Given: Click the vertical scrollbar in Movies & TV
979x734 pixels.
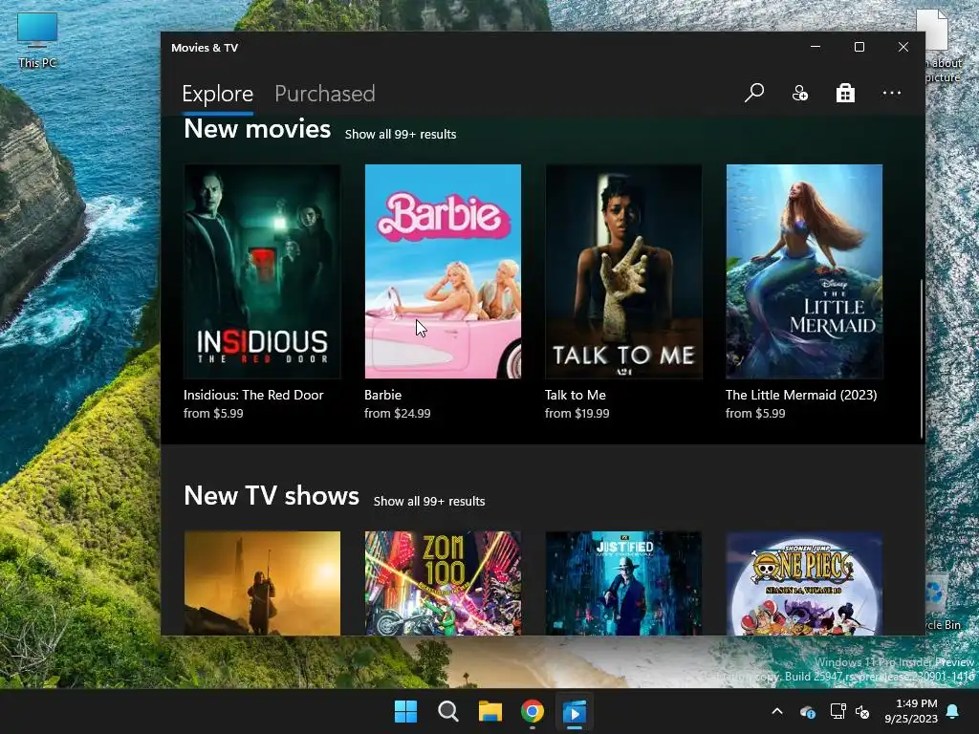Looking at the screenshot, I should pyautogui.click(x=922, y=359).
